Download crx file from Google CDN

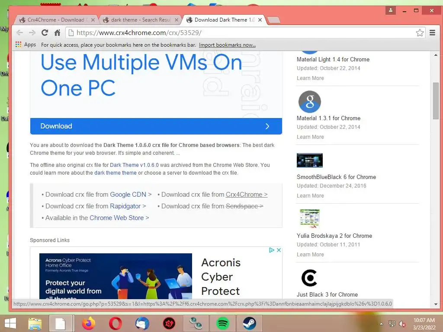(x=128, y=195)
